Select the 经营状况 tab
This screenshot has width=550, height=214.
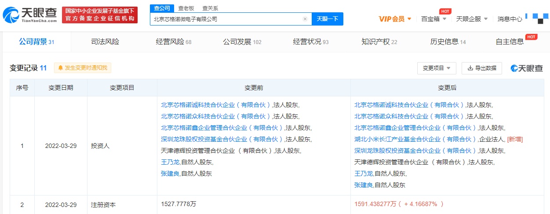(311, 42)
